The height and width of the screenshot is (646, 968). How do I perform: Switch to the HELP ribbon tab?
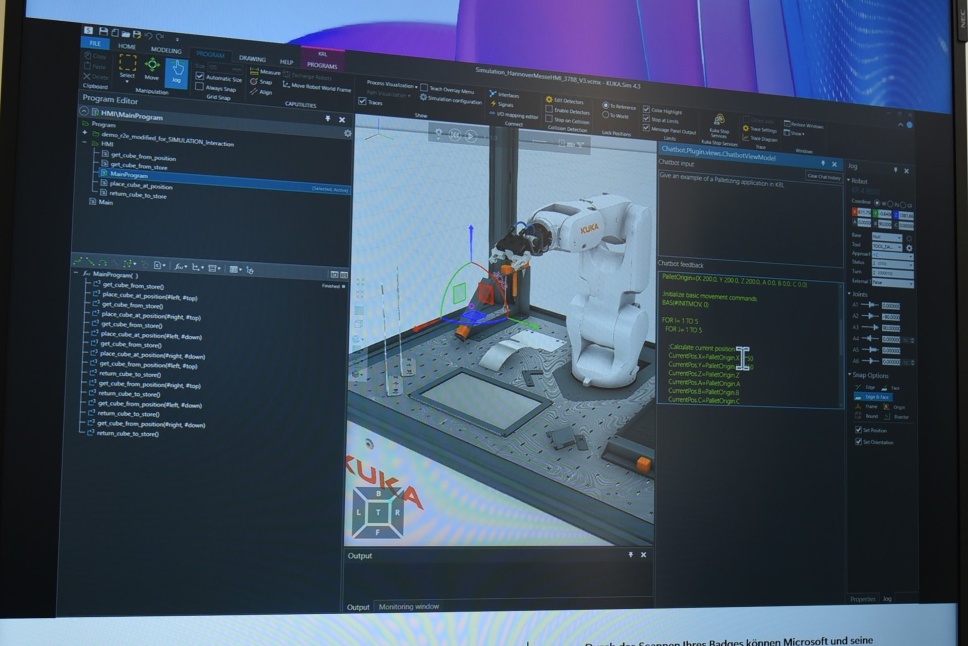pyautogui.click(x=286, y=62)
